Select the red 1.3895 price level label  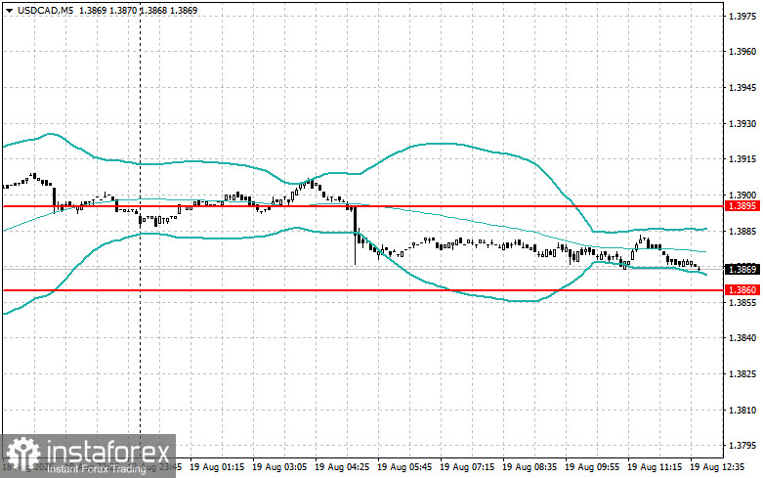pos(742,206)
